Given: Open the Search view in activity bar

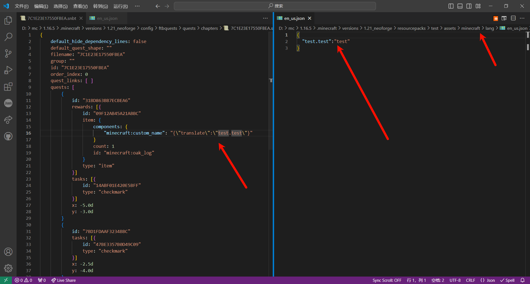Looking at the screenshot, I should tap(8, 37).
